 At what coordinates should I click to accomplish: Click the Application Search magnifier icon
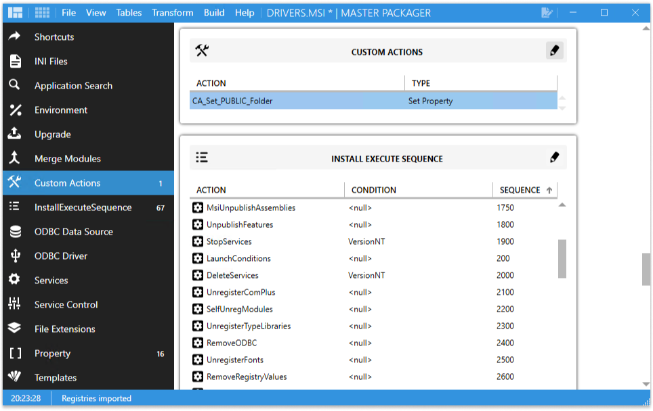coord(14,84)
